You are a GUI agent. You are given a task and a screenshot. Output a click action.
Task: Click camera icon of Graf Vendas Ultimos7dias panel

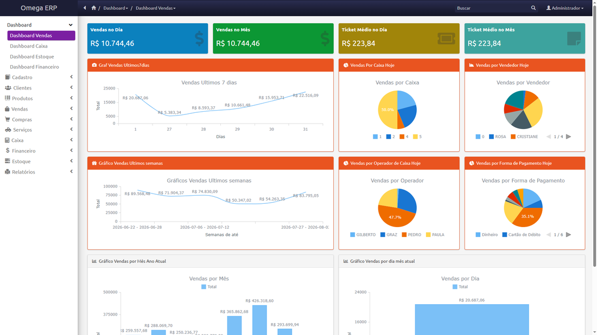point(94,65)
